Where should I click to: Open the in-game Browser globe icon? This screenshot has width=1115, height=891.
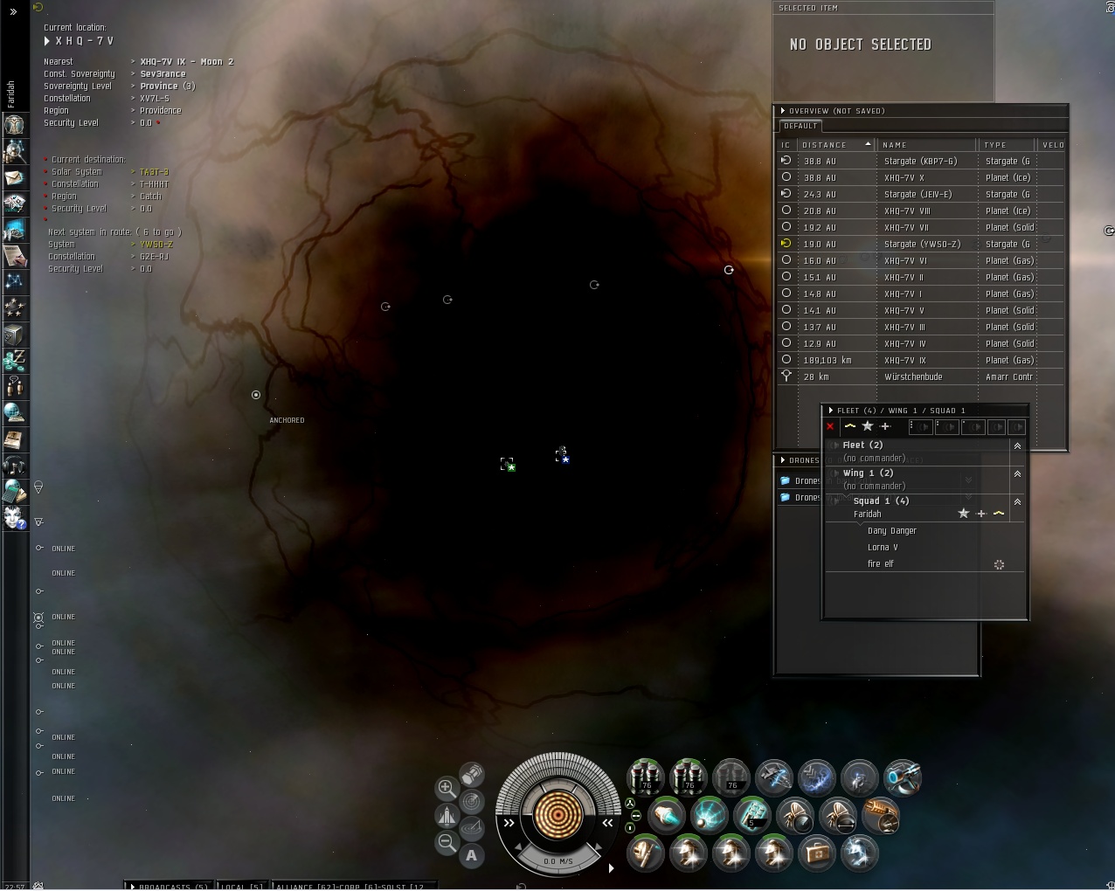(14, 413)
